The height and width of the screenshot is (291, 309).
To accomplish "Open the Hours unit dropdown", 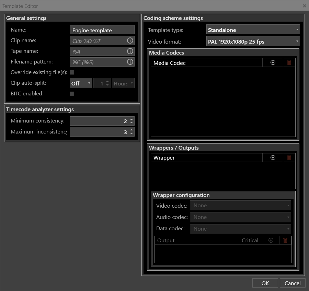I will coord(123,83).
